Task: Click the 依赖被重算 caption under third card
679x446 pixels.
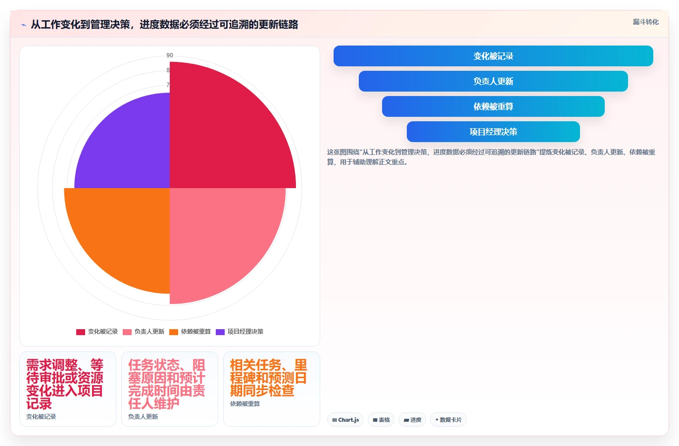Action: pos(245,404)
